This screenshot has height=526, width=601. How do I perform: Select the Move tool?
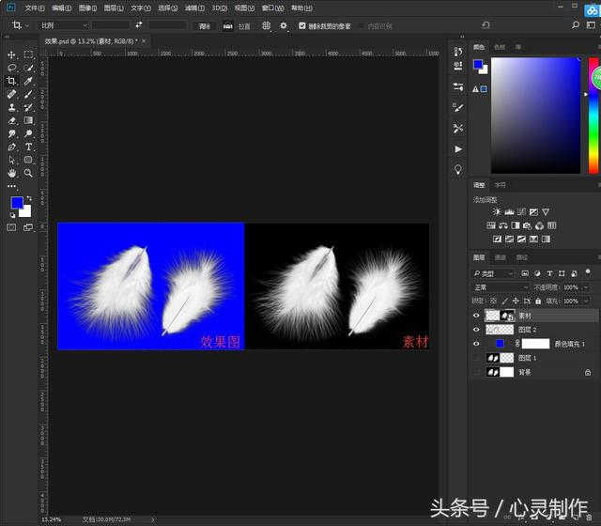pos(11,54)
